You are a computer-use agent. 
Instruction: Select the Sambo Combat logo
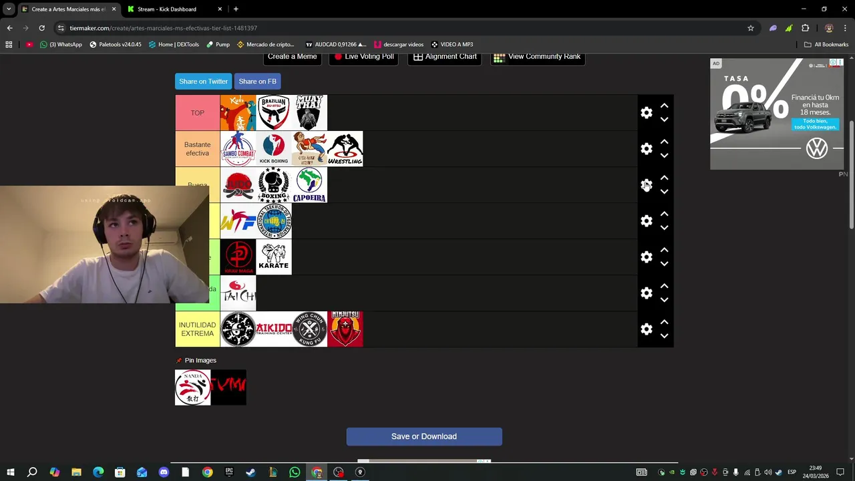click(x=238, y=149)
